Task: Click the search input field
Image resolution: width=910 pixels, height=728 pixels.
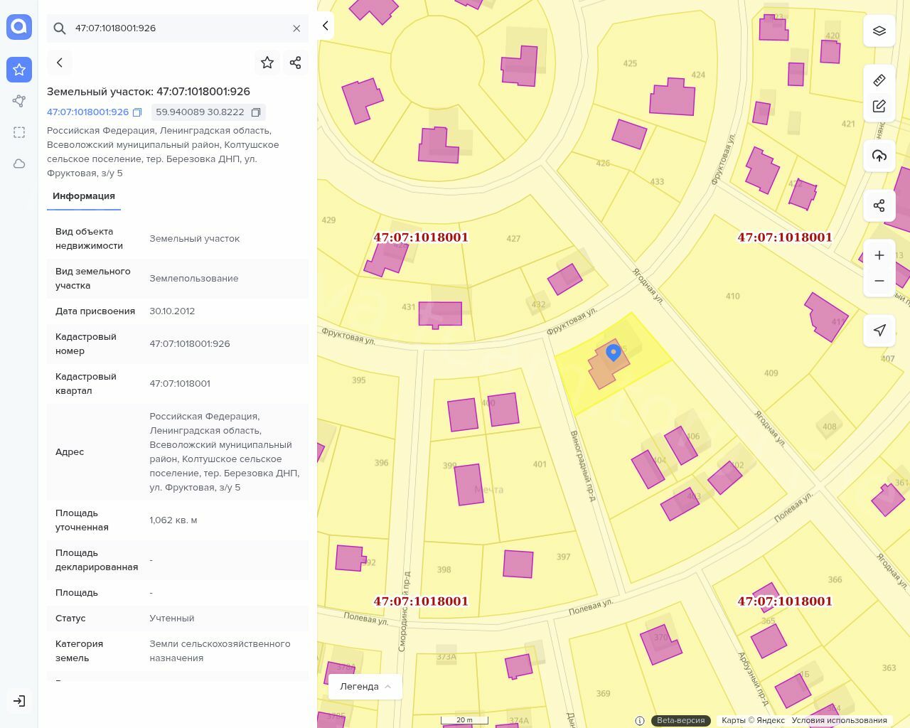Action: click(178, 28)
